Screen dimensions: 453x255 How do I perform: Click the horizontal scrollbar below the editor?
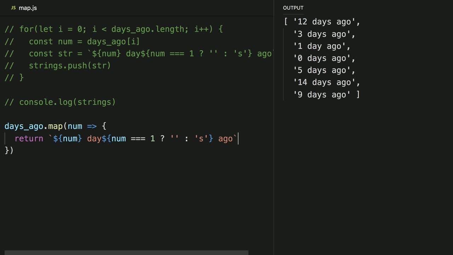(x=126, y=253)
